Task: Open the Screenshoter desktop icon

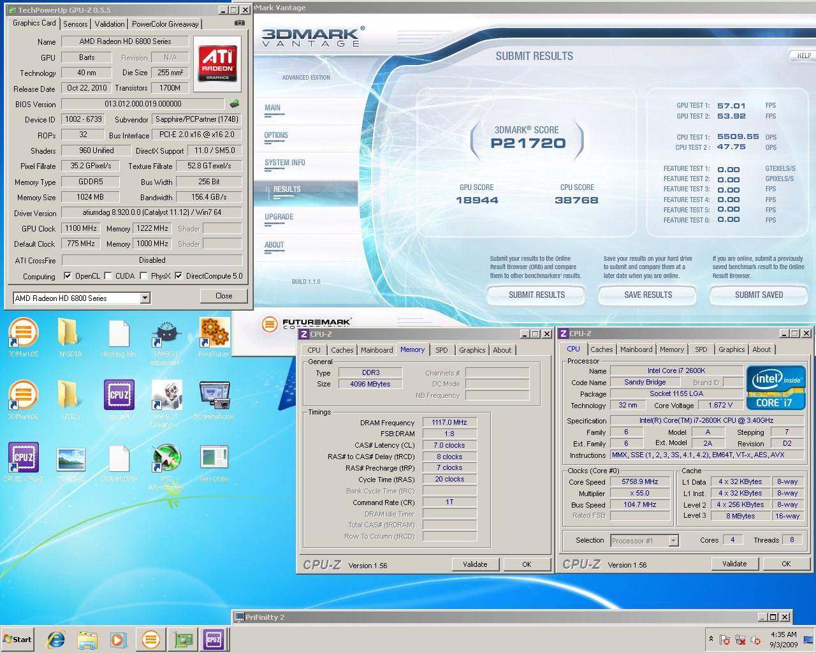Action: click(x=214, y=400)
